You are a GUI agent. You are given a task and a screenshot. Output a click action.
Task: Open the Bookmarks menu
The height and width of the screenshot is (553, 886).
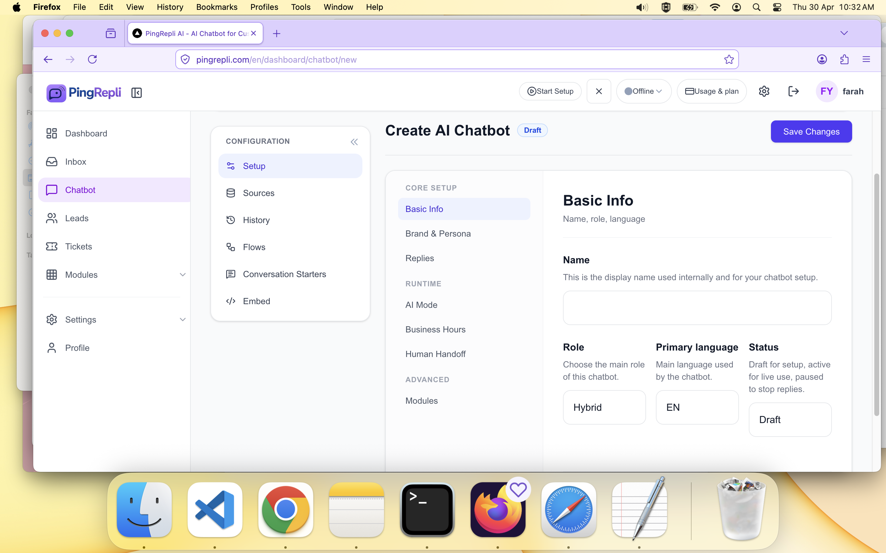pyautogui.click(x=217, y=7)
